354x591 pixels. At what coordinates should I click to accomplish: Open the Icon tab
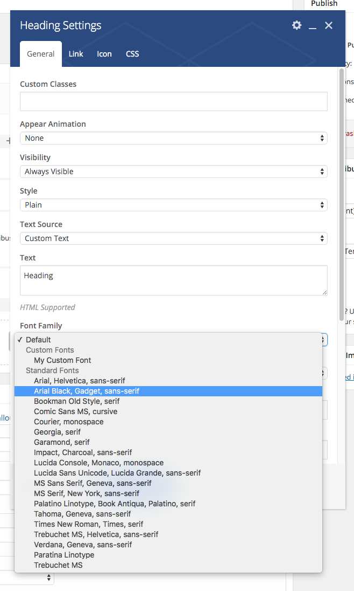pos(104,54)
